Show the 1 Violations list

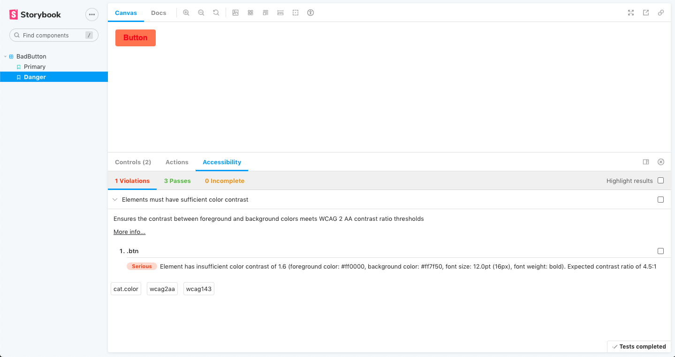pyautogui.click(x=132, y=181)
